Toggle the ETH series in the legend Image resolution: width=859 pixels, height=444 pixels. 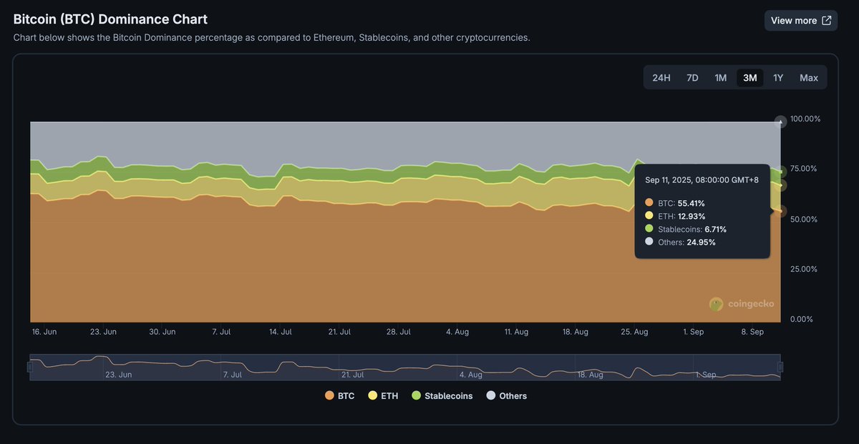click(383, 395)
